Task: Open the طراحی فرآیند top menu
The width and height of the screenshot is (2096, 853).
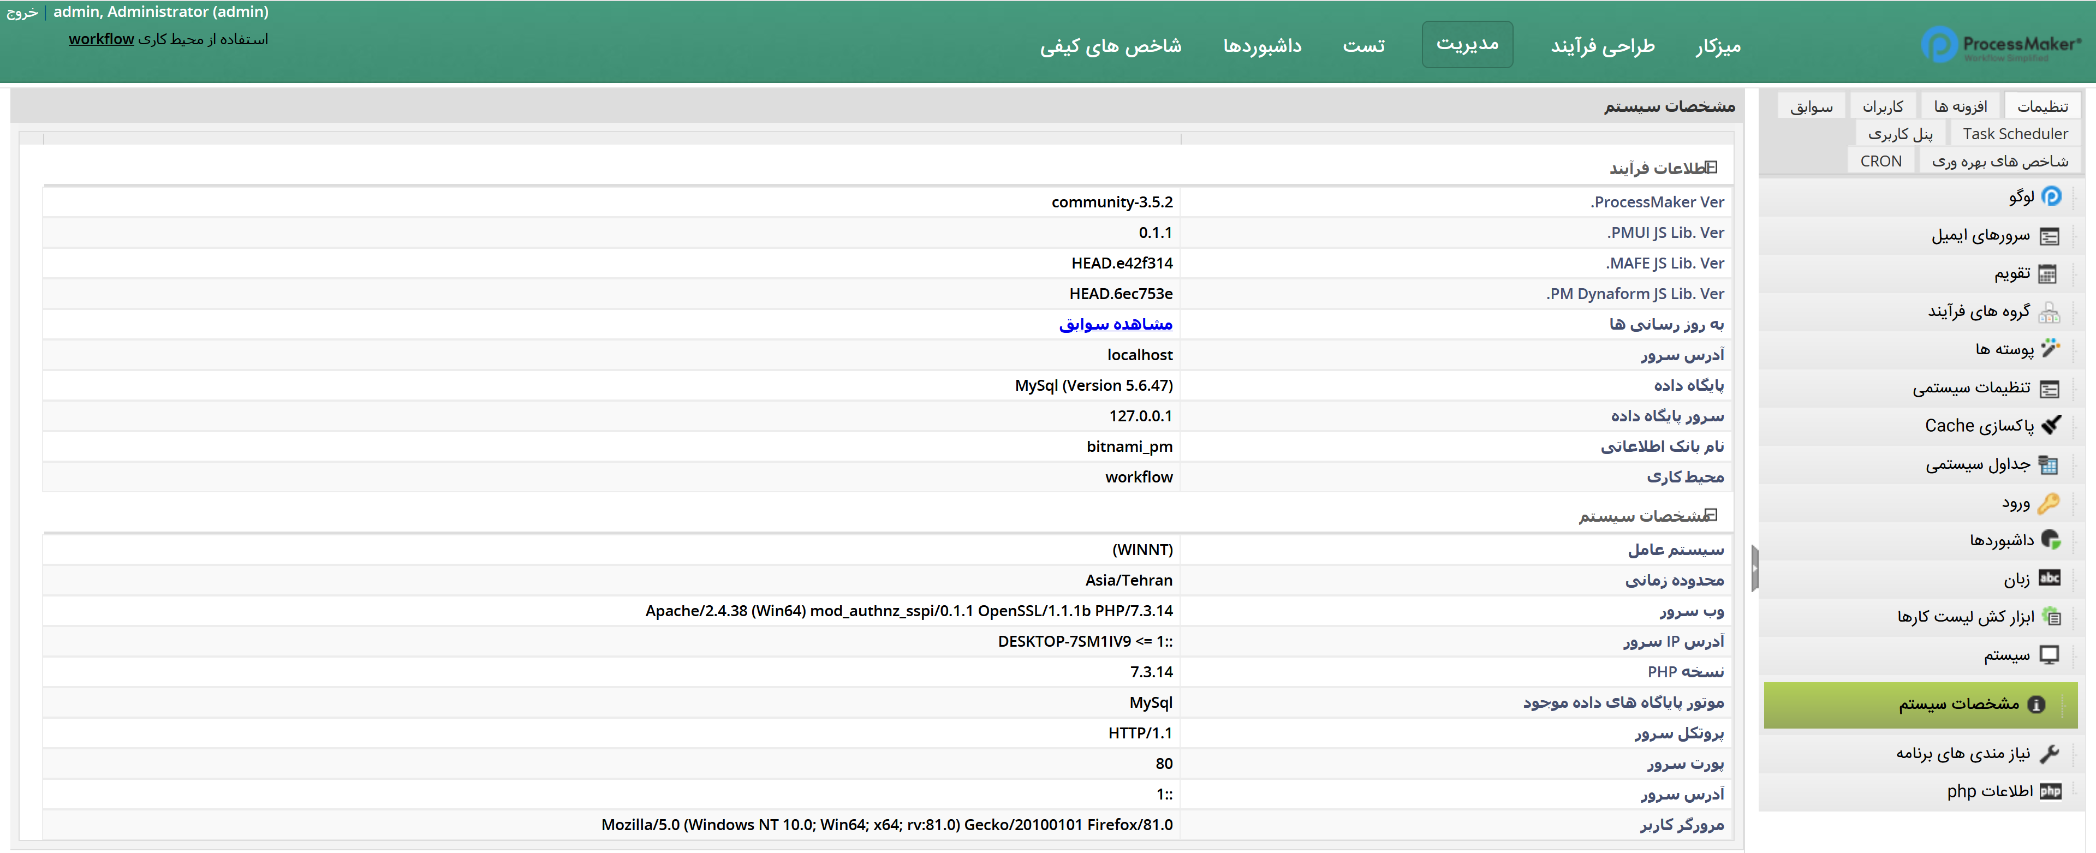Action: 1602,45
